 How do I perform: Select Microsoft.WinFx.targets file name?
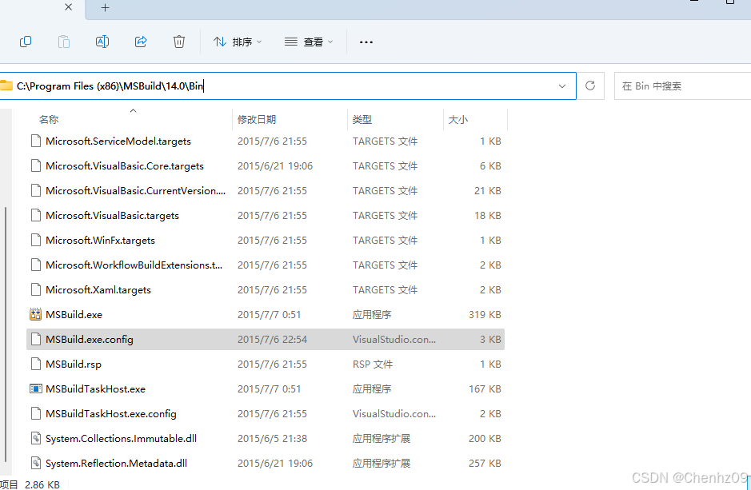click(100, 241)
